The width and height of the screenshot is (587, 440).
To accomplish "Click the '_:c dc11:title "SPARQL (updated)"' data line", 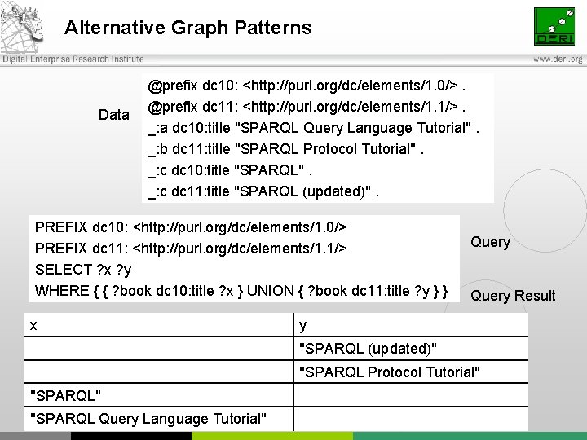I will (x=263, y=191).
